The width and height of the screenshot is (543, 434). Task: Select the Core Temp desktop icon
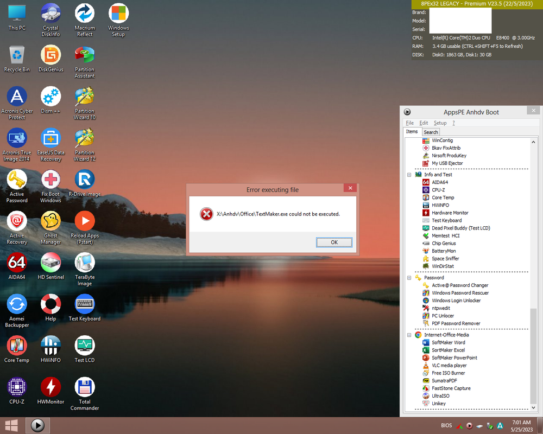click(x=17, y=349)
